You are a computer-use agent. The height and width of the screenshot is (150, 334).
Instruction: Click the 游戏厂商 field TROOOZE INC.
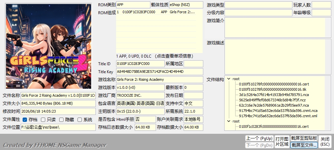(x=140, y=95)
